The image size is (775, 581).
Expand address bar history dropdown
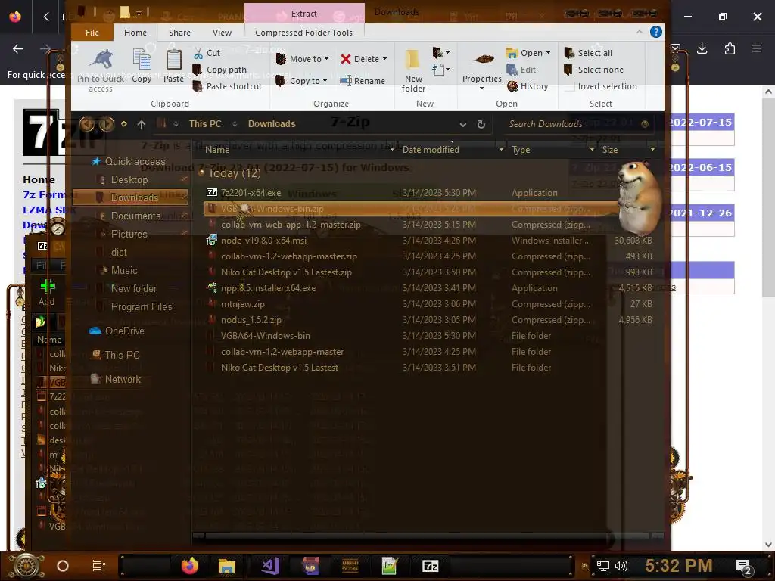tap(463, 125)
